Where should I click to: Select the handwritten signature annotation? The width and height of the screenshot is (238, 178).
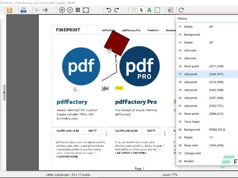click(x=105, y=88)
